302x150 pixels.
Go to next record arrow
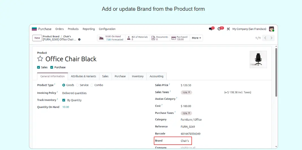tap(271, 38)
